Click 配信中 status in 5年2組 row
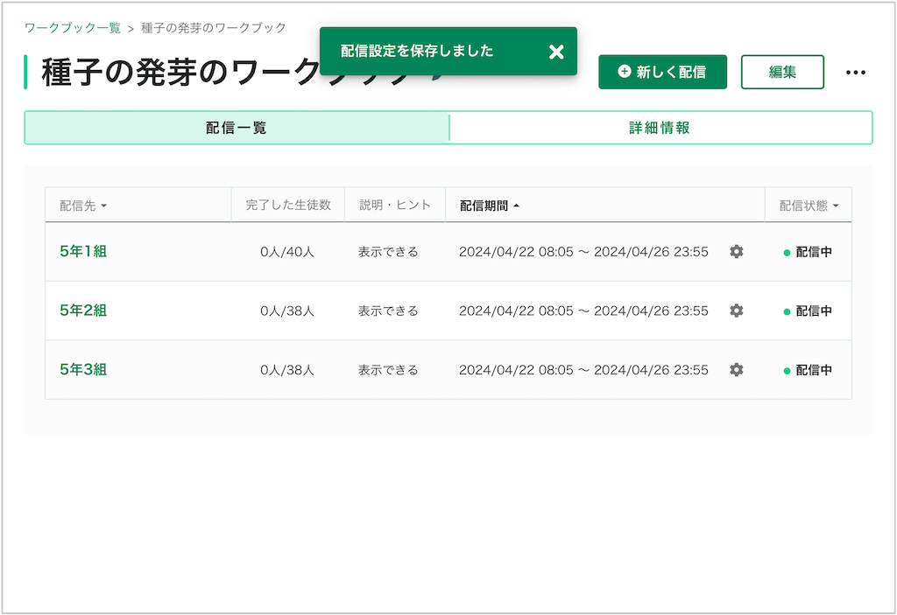The width and height of the screenshot is (897, 615). pos(808,311)
